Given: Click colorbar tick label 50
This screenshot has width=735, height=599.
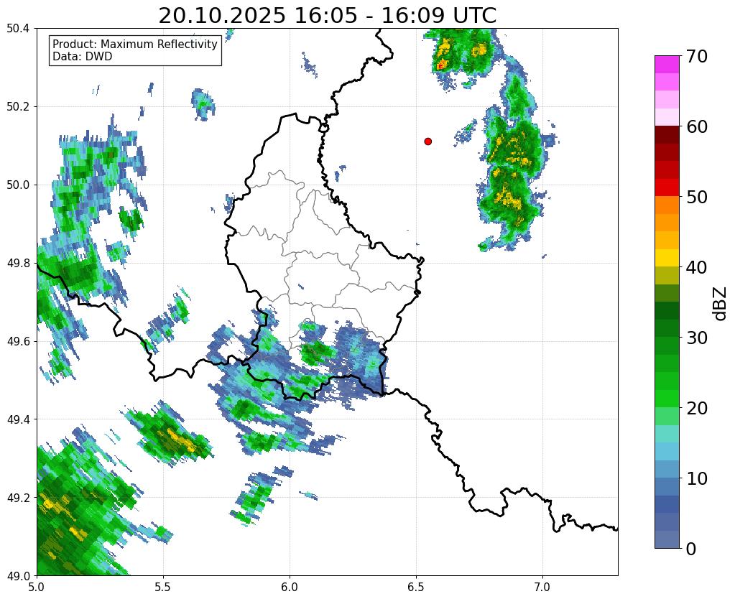Looking at the screenshot, I should [696, 197].
